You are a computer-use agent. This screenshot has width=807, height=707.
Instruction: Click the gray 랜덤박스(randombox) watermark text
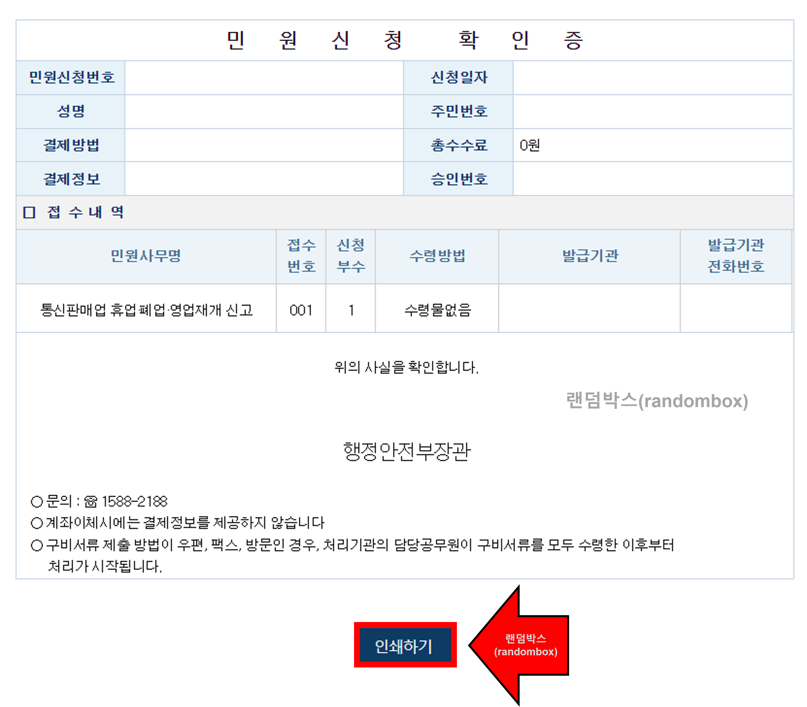(657, 401)
